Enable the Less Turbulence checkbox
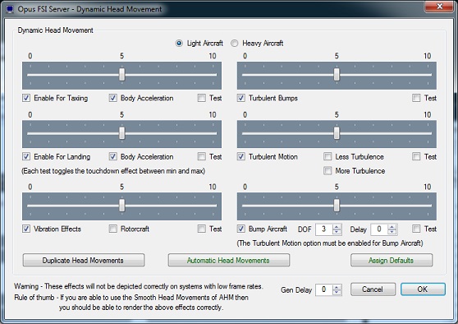This screenshot has height=324, width=458. click(327, 156)
